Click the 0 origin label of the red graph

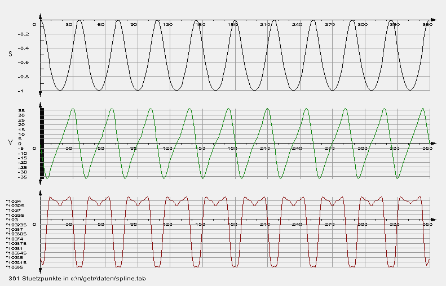(x=35, y=224)
